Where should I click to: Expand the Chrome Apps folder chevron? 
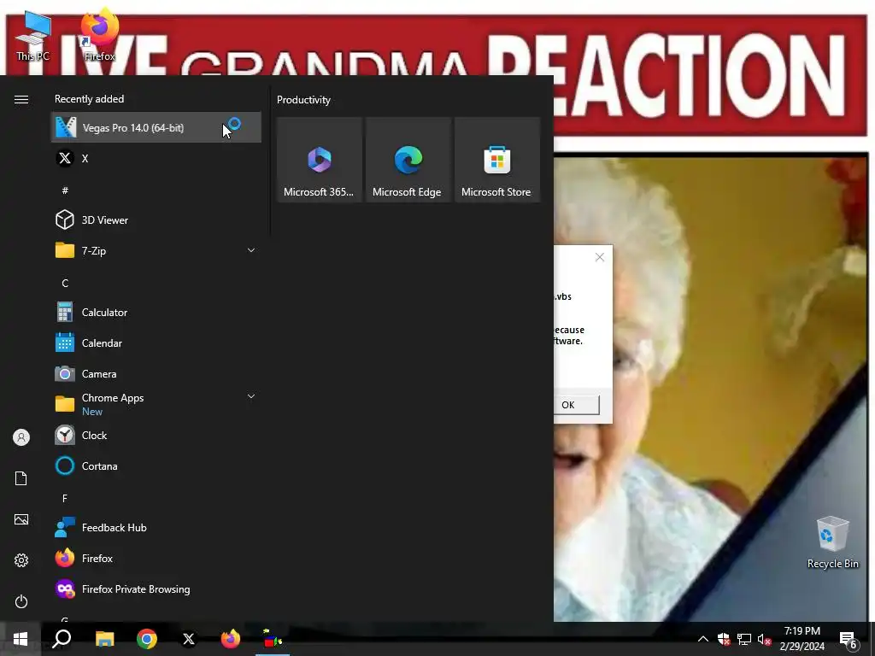pyautogui.click(x=251, y=396)
